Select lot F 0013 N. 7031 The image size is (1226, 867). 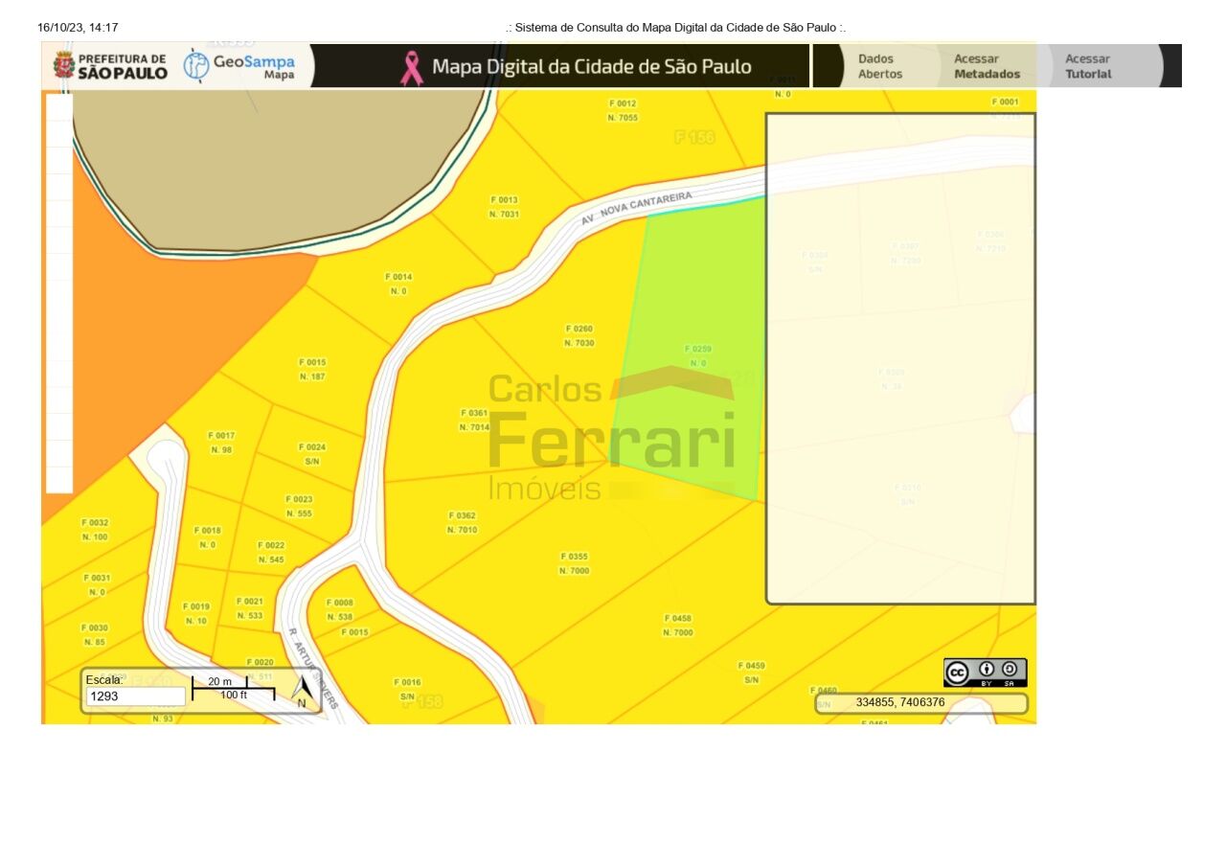coord(504,207)
